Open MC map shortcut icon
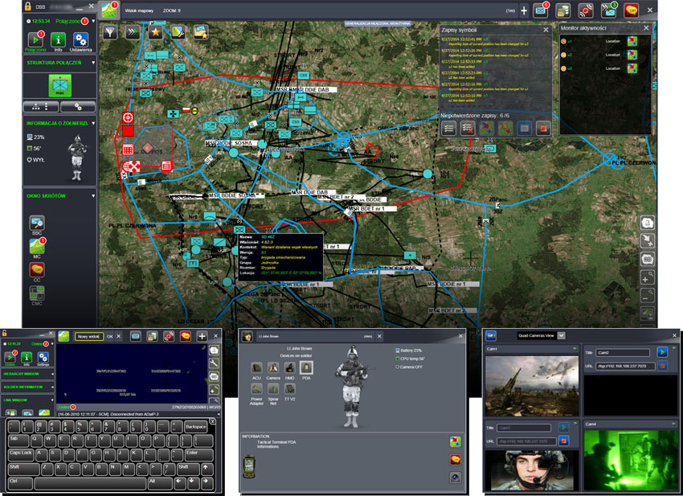Screen dimensions: 683x496 coord(37,247)
